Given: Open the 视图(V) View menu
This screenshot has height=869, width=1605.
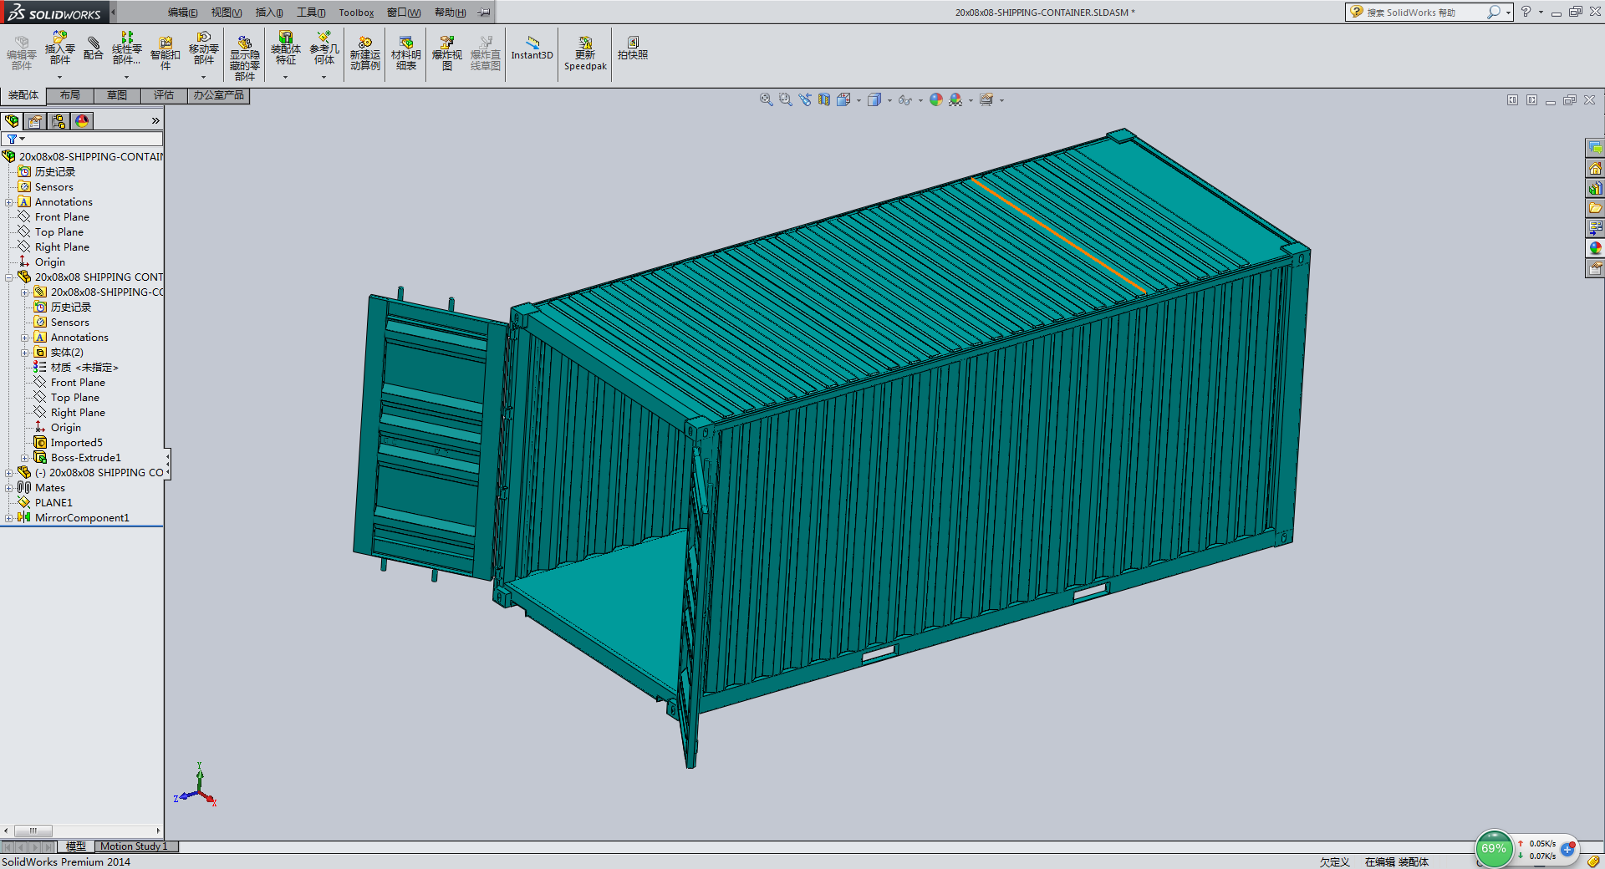Looking at the screenshot, I should tap(227, 13).
